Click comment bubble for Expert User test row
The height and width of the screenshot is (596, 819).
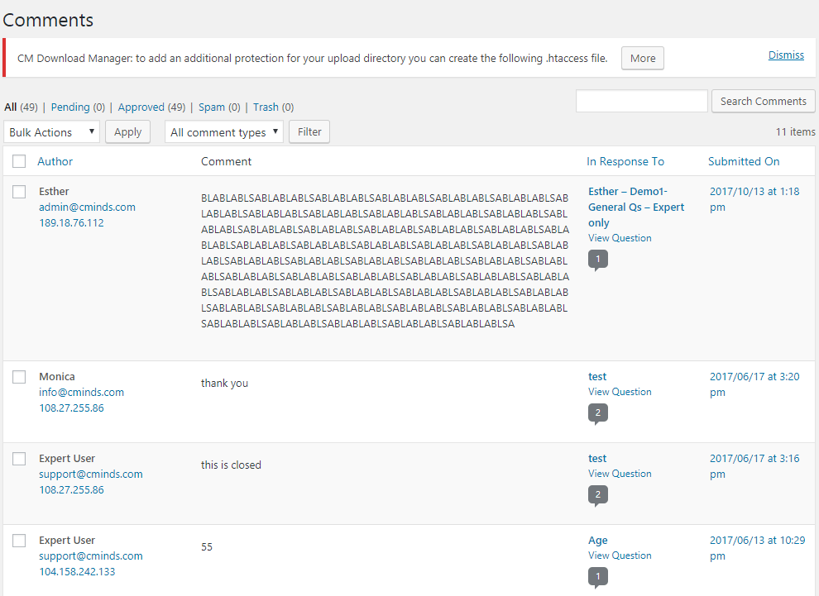point(597,494)
